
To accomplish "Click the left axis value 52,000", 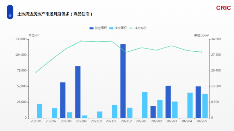I will point(22,86).
